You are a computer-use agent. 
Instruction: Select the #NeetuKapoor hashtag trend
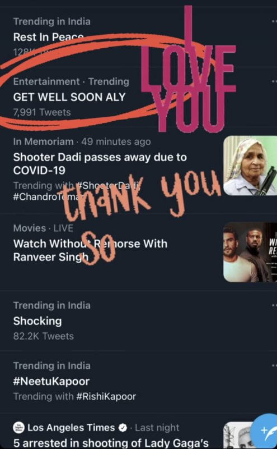[51, 381]
